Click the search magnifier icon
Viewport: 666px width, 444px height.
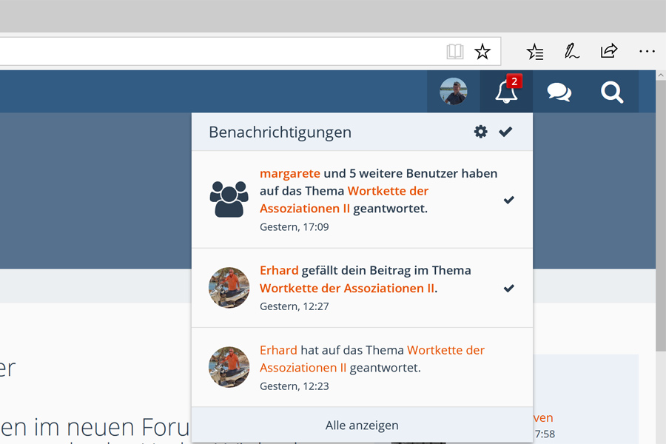(x=612, y=92)
